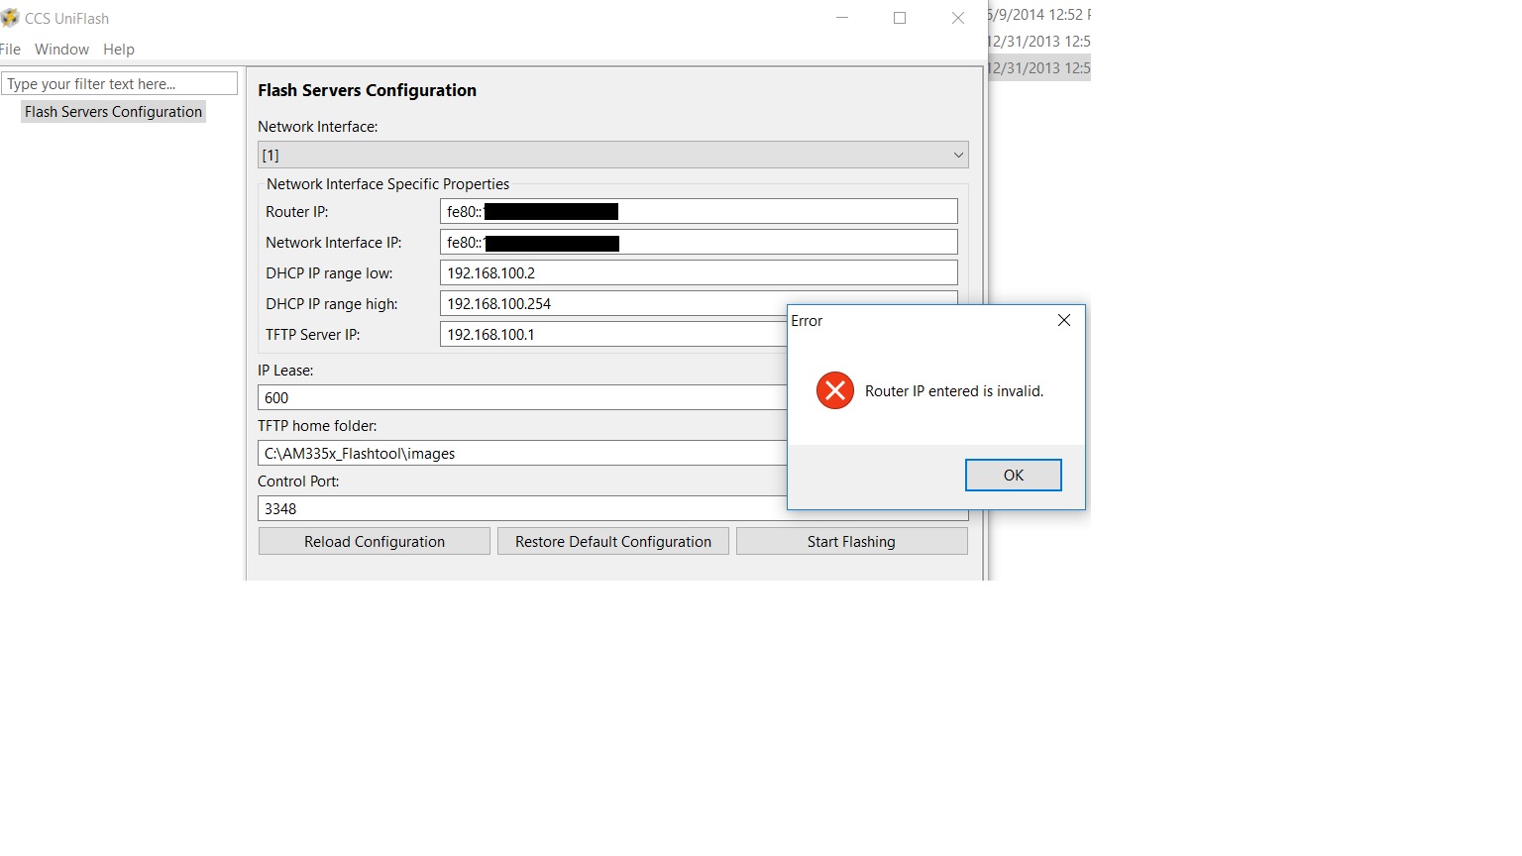Close the CCS UniFlash window
1522x856 pixels.
[958, 18]
